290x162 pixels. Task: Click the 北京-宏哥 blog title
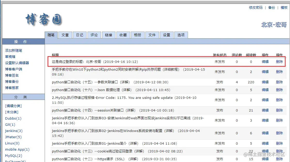coord(274,25)
